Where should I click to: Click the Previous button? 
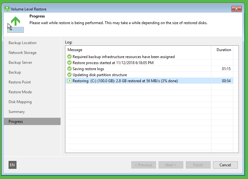click(143, 165)
